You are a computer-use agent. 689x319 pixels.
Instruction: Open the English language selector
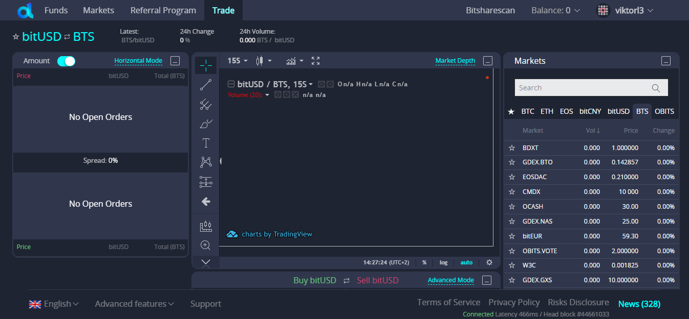[54, 304]
